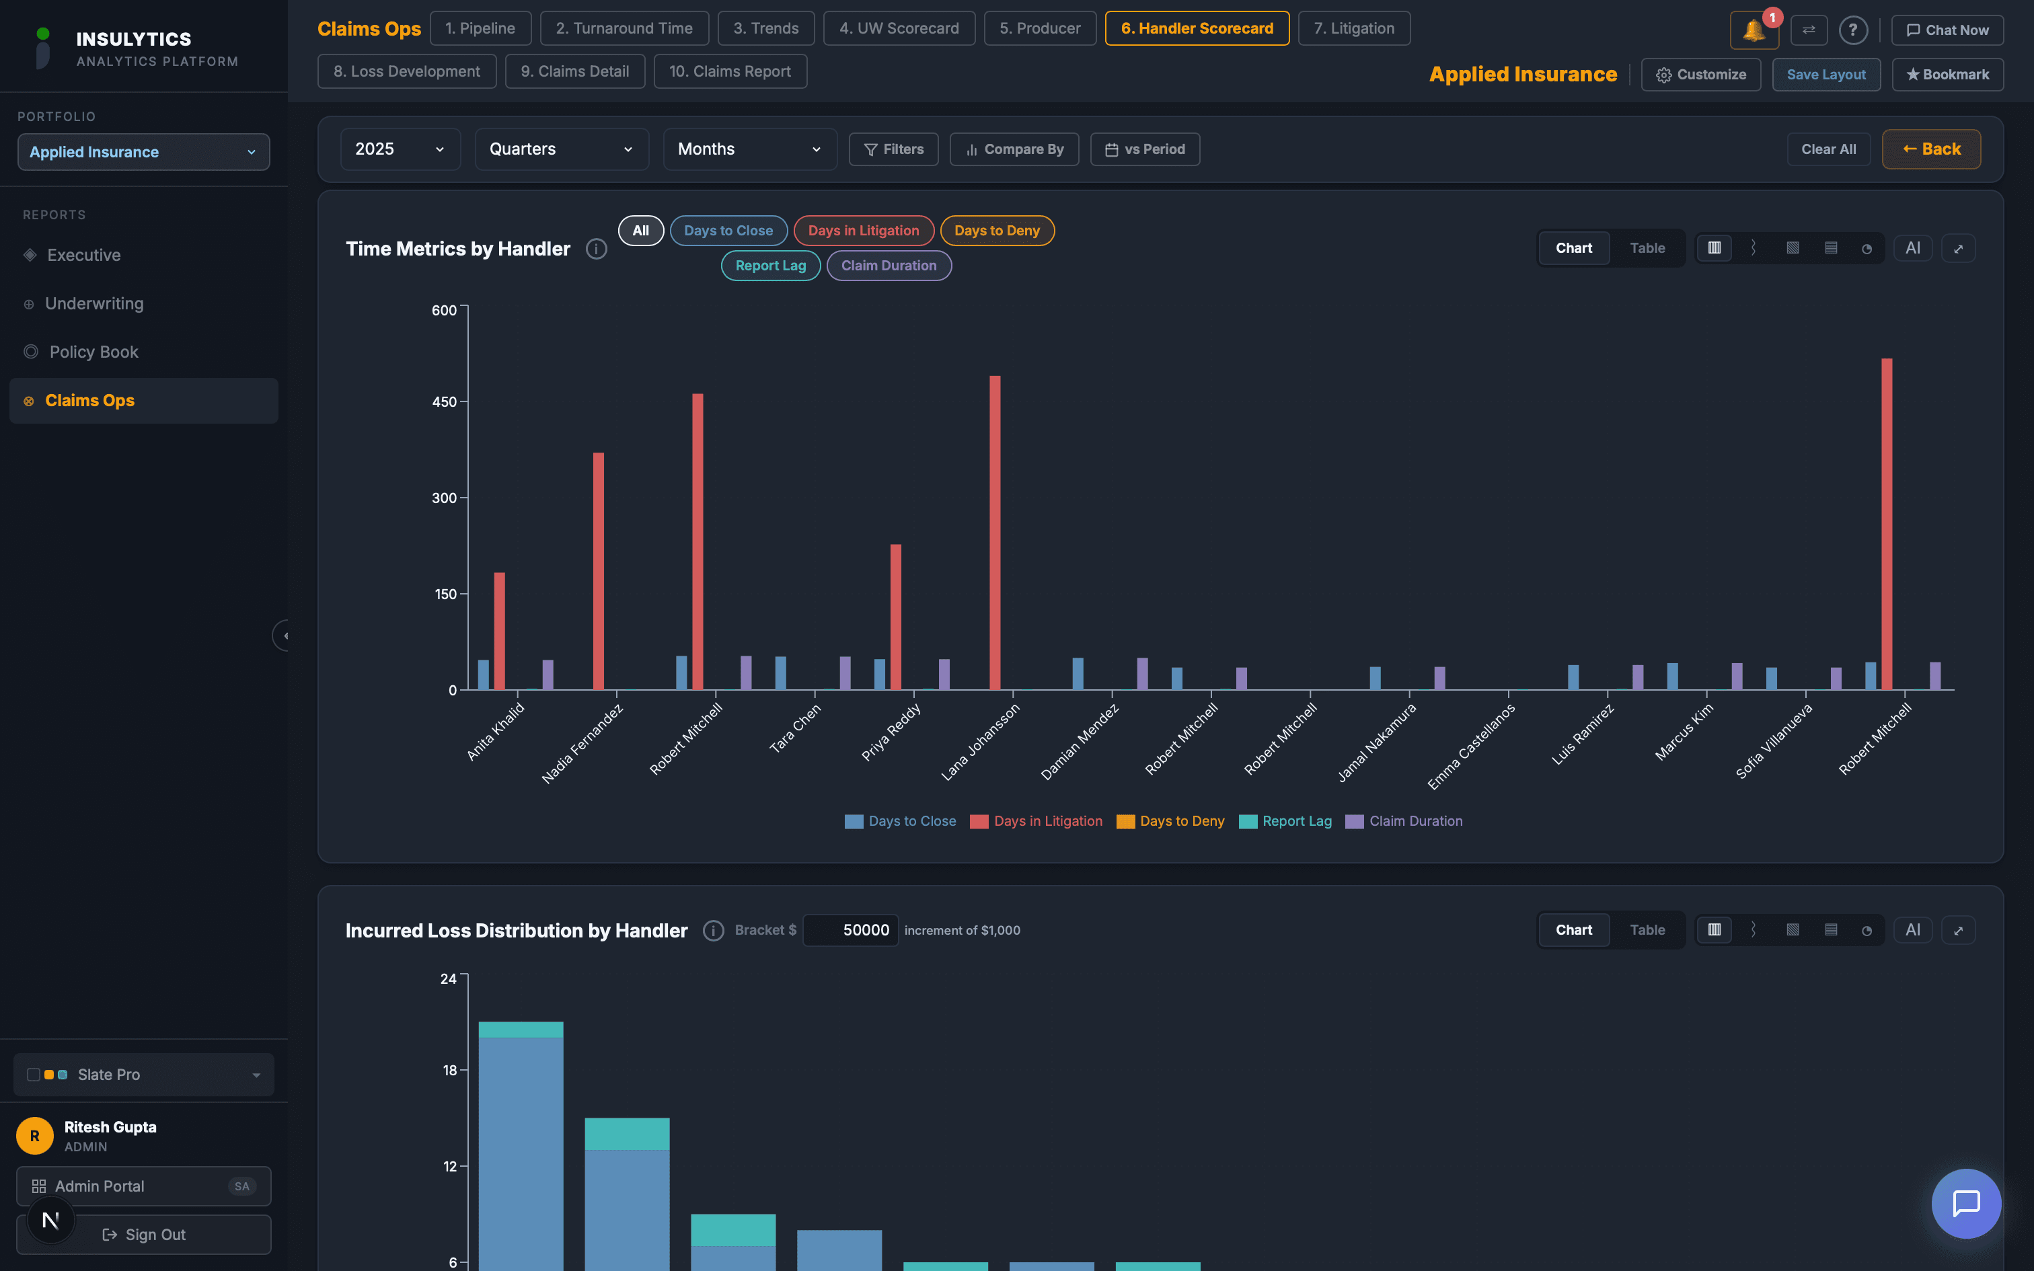Image resolution: width=2034 pixels, height=1271 pixels.
Task: Open the Admin Portal link
Action: tap(143, 1186)
